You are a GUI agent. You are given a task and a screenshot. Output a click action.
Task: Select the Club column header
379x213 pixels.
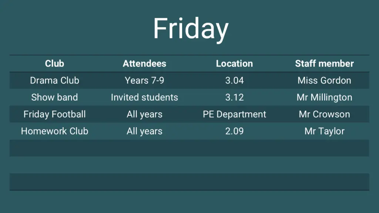55,64
